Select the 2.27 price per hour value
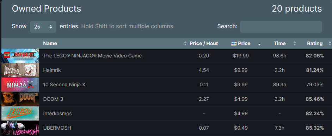332x136 pixels. pyautogui.click(x=204, y=99)
